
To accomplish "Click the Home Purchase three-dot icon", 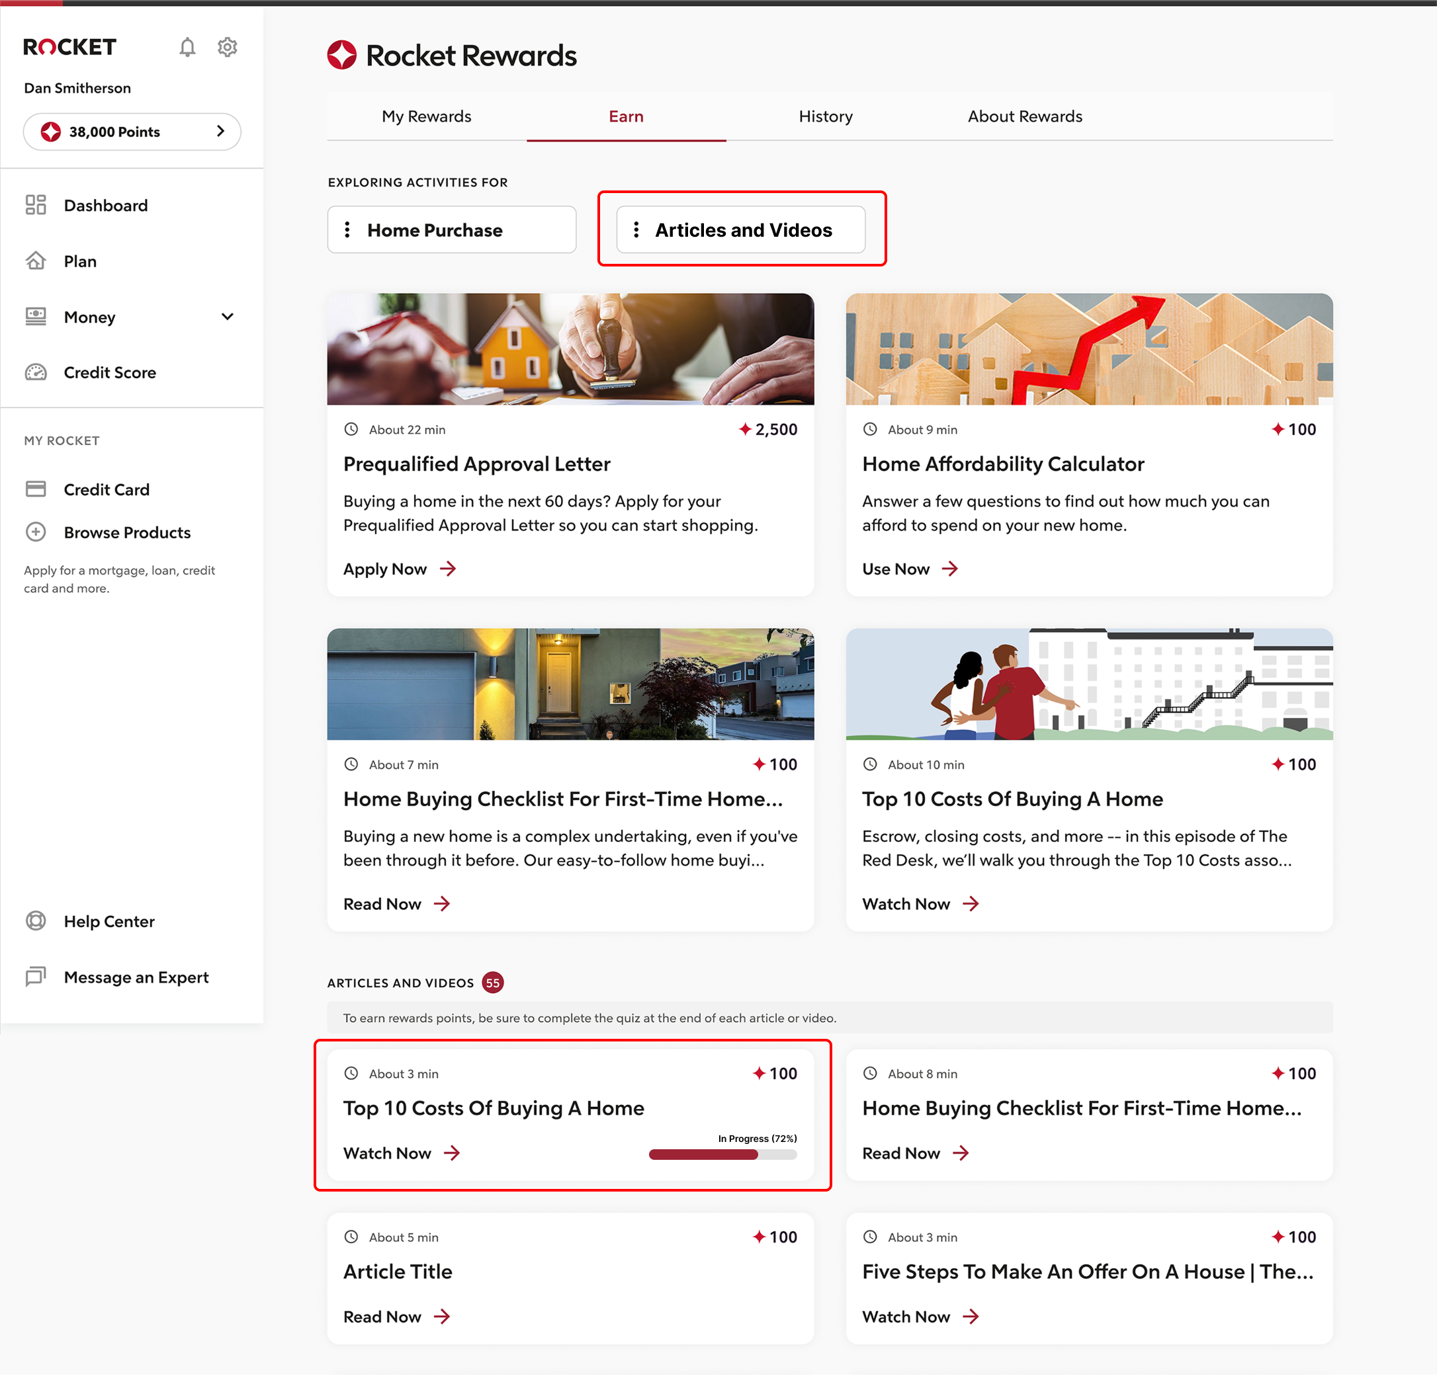I will pyautogui.click(x=347, y=229).
